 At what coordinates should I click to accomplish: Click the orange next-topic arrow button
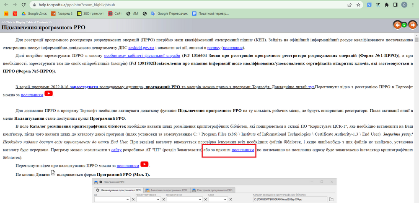pyautogui.click(x=412, y=25)
